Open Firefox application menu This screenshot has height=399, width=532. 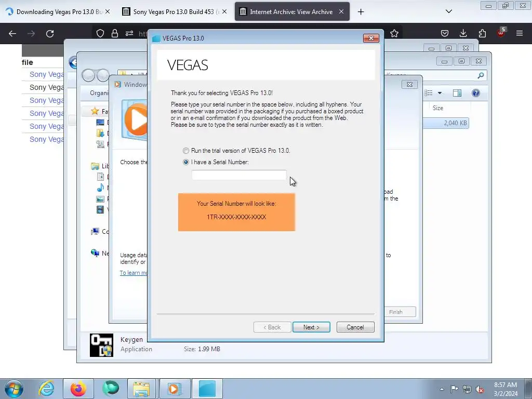520,33
